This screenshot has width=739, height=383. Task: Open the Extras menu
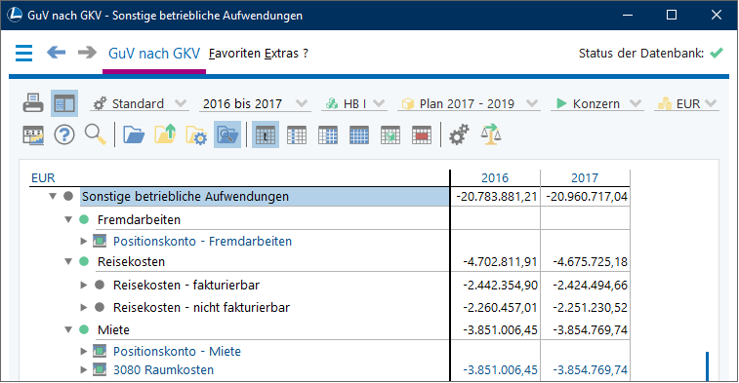[x=281, y=54]
